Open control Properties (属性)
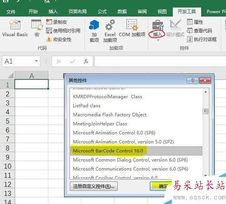Screen dimensions: 226x204 pyautogui.click(x=195, y=22)
